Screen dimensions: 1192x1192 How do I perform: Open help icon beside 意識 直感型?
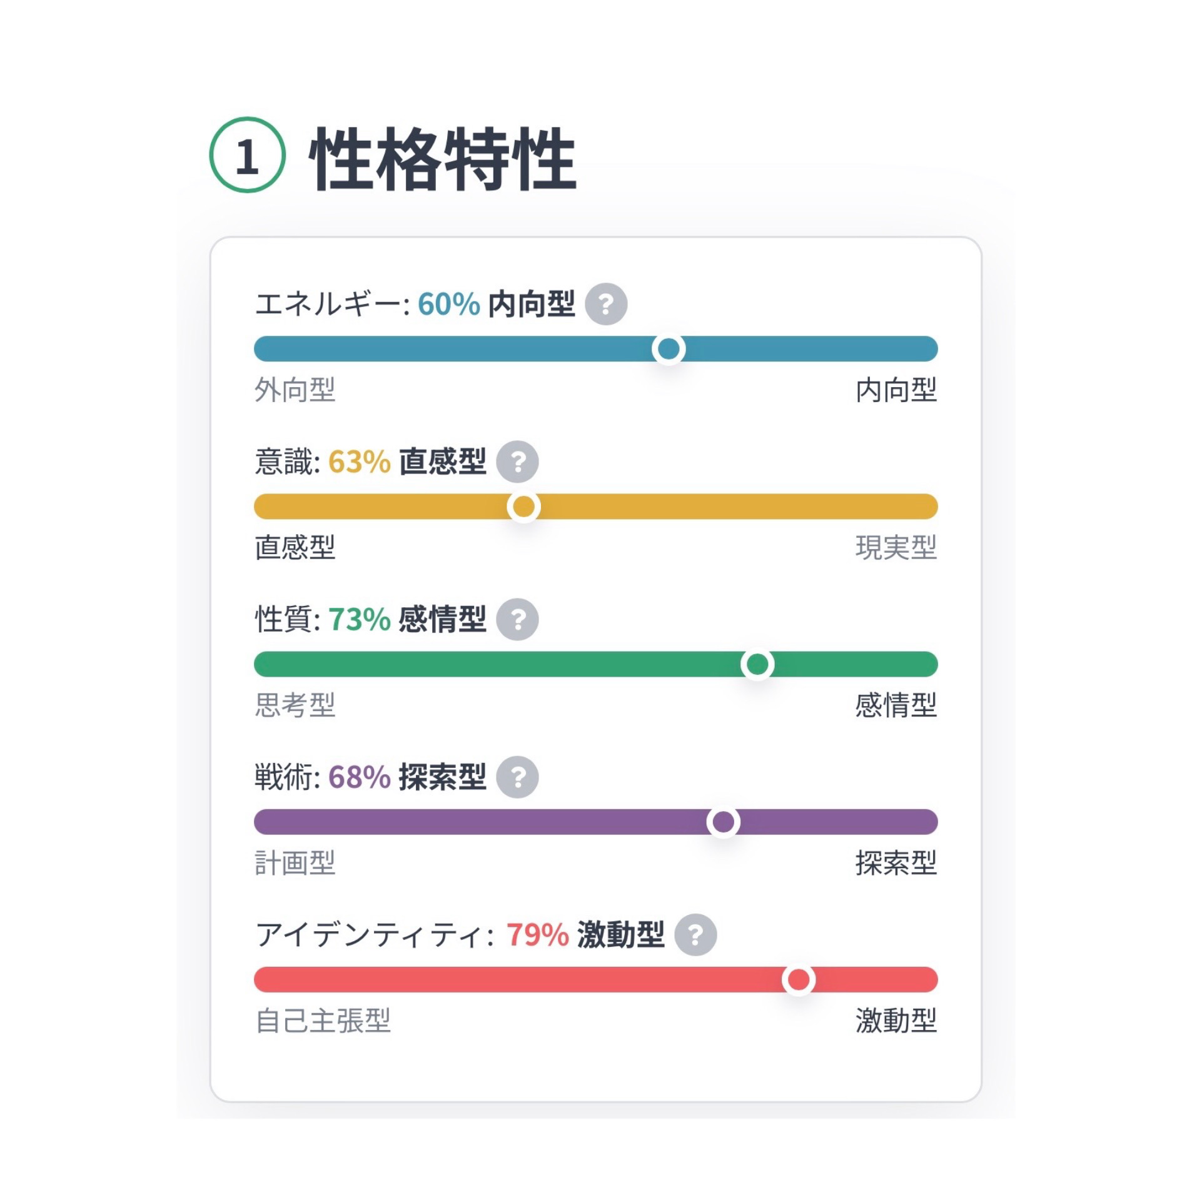(517, 462)
